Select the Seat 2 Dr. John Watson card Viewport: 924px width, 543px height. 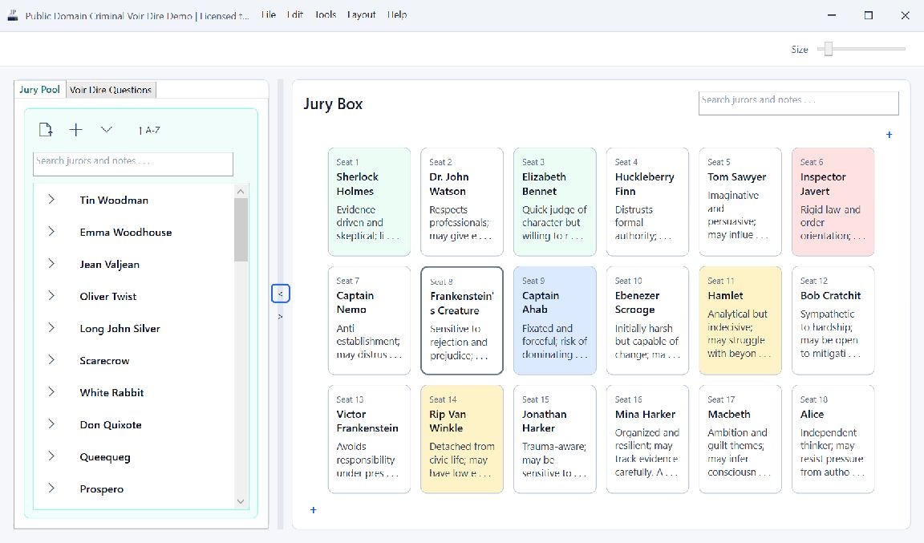462,201
